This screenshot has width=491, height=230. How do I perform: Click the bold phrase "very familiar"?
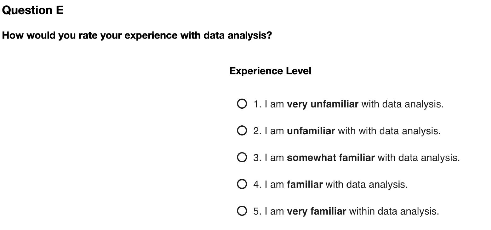316,211
